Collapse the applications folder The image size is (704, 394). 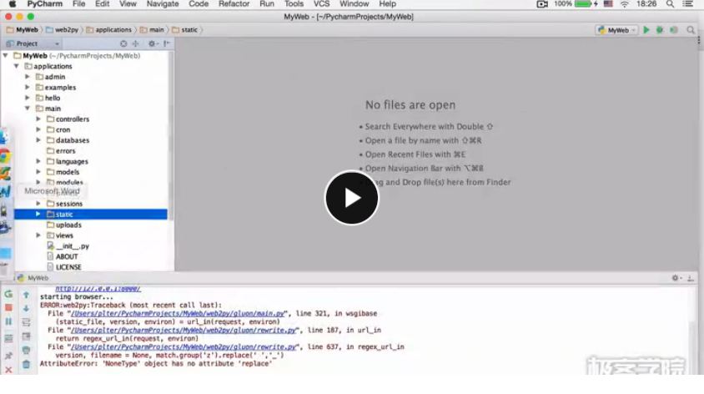[x=17, y=66]
